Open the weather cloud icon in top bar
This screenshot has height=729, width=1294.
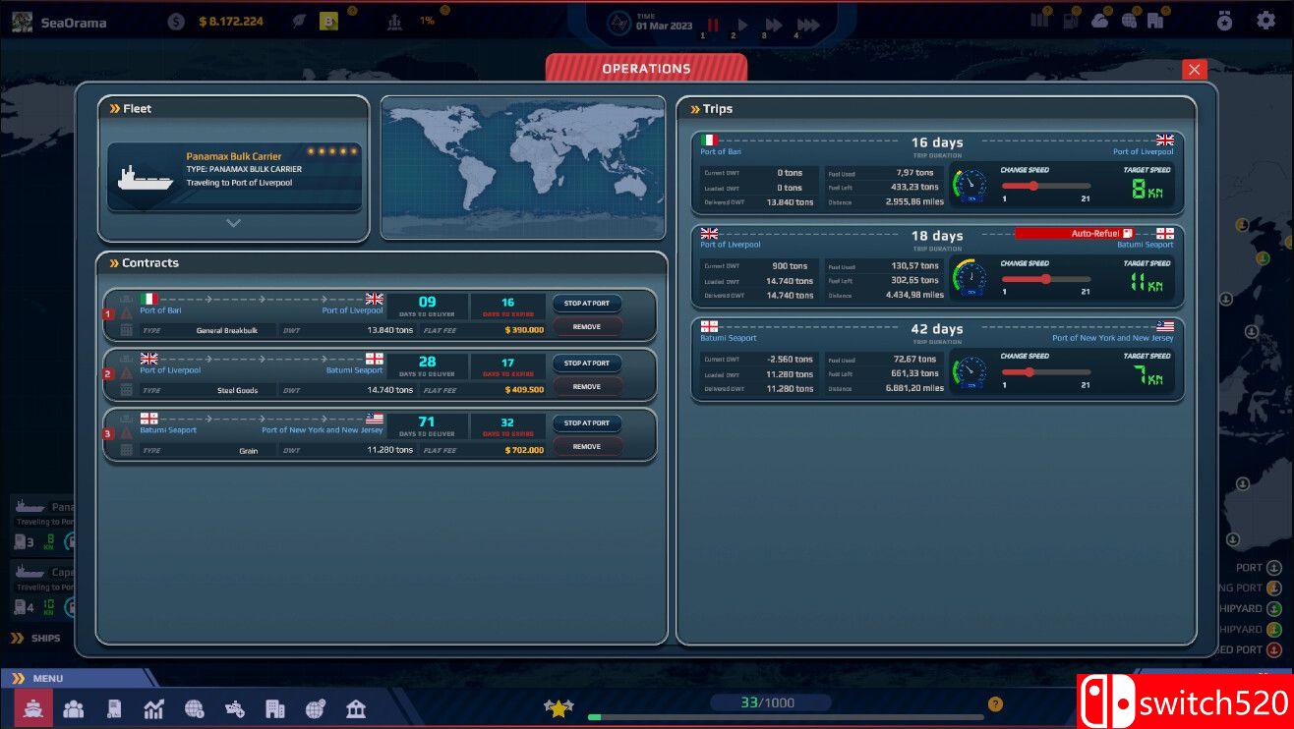(1099, 20)
